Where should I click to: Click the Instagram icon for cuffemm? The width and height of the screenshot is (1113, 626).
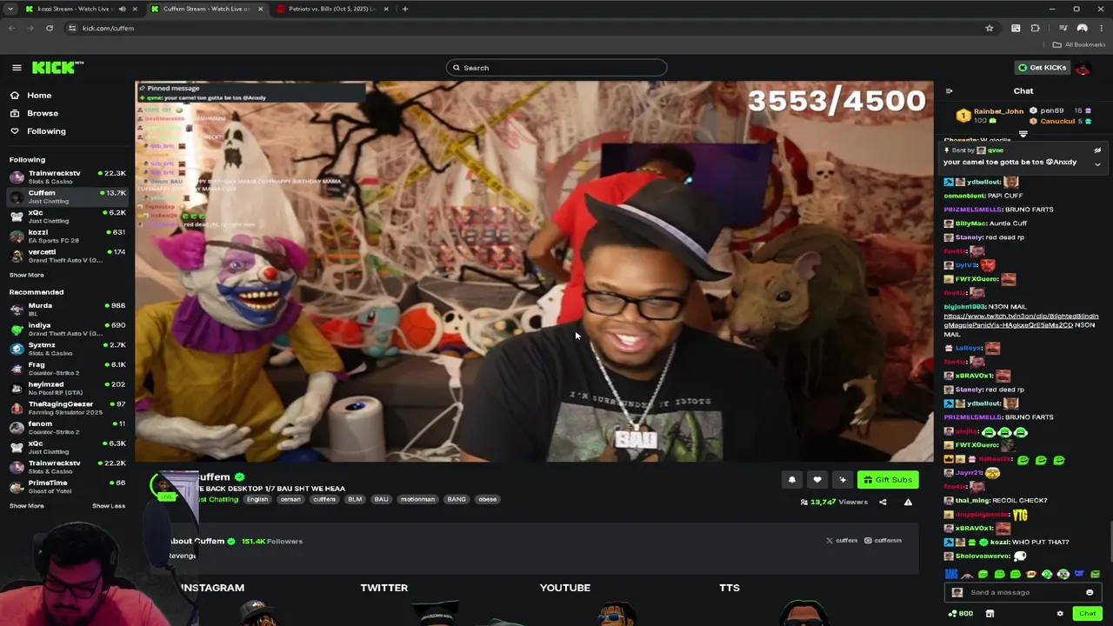point(868,541)
